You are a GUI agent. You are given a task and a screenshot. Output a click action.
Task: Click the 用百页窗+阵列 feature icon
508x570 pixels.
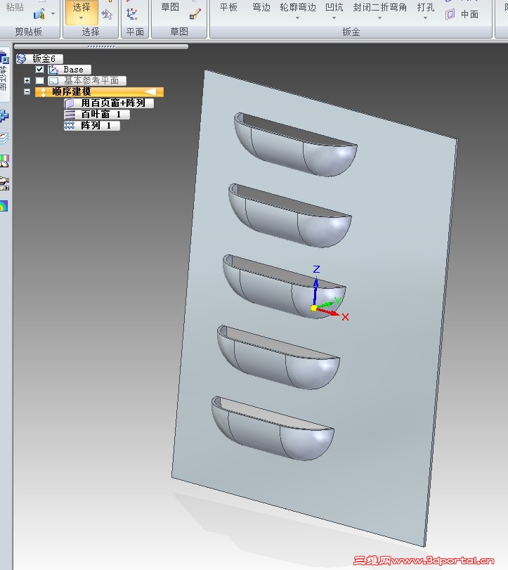pyautogui.click(x=69, y=103)
